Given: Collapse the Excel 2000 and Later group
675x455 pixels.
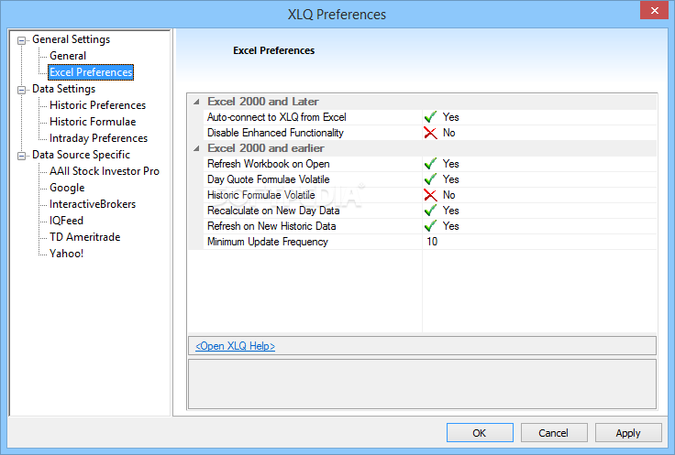Looking at the screenshot, I should coord(196,102).
